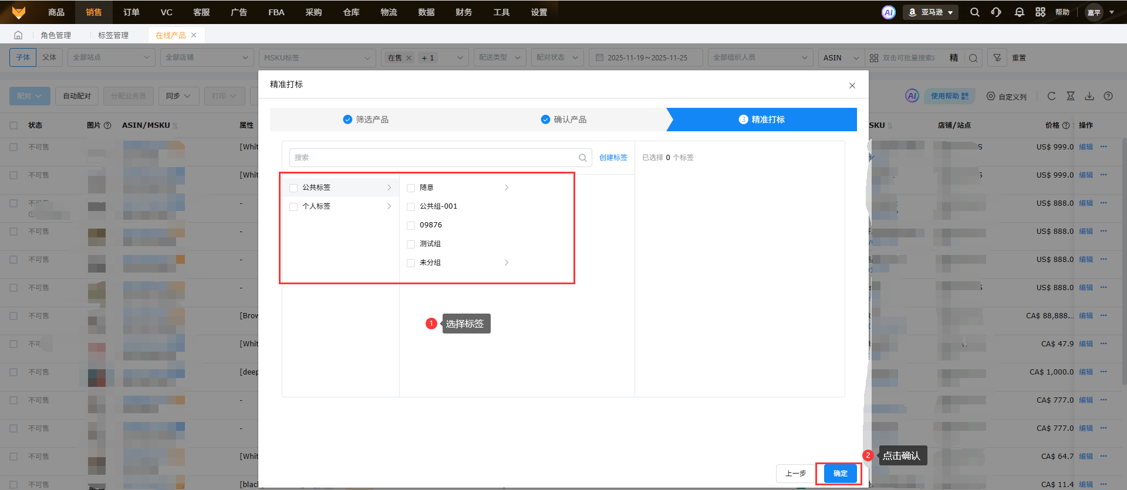Open the global search magnifier in top bar

(974, 12)
